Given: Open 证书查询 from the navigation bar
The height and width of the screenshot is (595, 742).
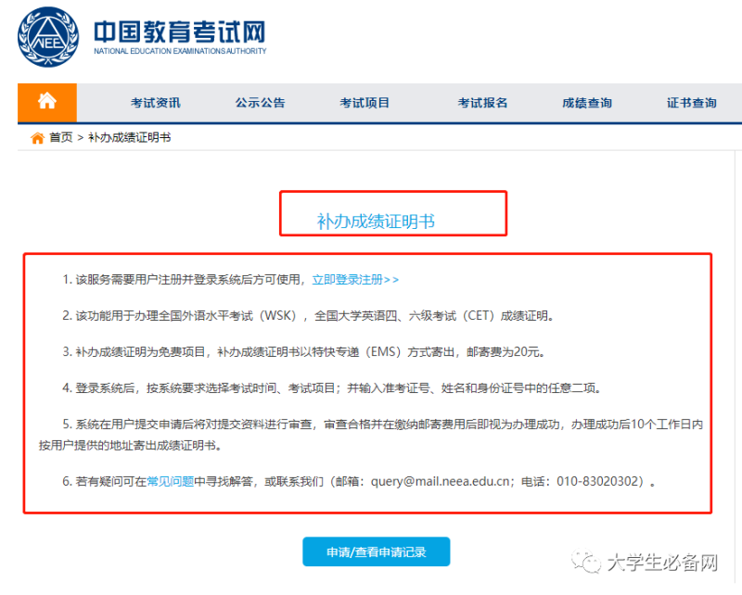Looking at the screenshot, I should tap(691, 103).
